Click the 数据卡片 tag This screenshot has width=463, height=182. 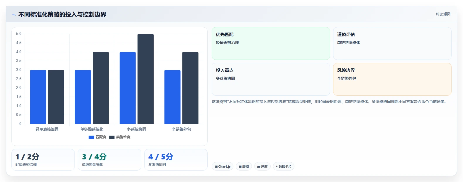(x=284, y=166)
